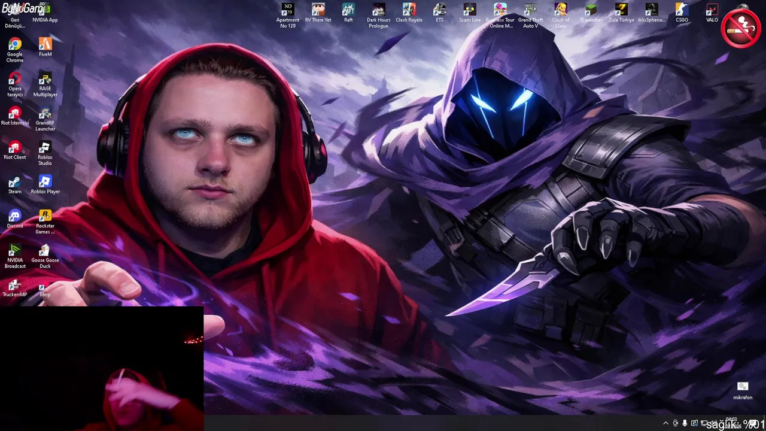Click the Grand Theft Auto V shortcut

530,16
